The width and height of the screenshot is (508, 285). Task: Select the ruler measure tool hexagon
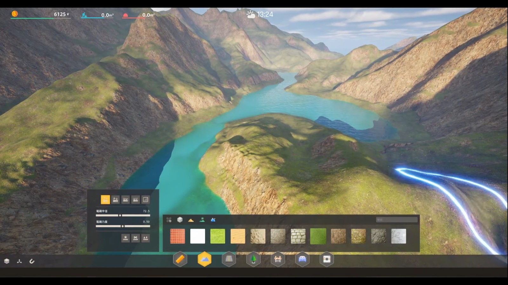point(180,259)
